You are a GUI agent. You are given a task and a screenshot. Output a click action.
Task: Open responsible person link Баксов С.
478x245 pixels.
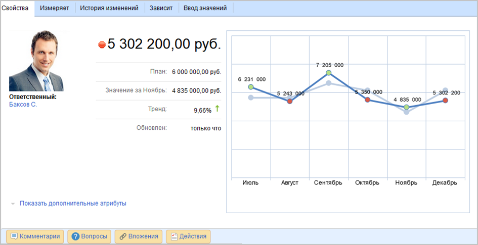pos(23,105)
